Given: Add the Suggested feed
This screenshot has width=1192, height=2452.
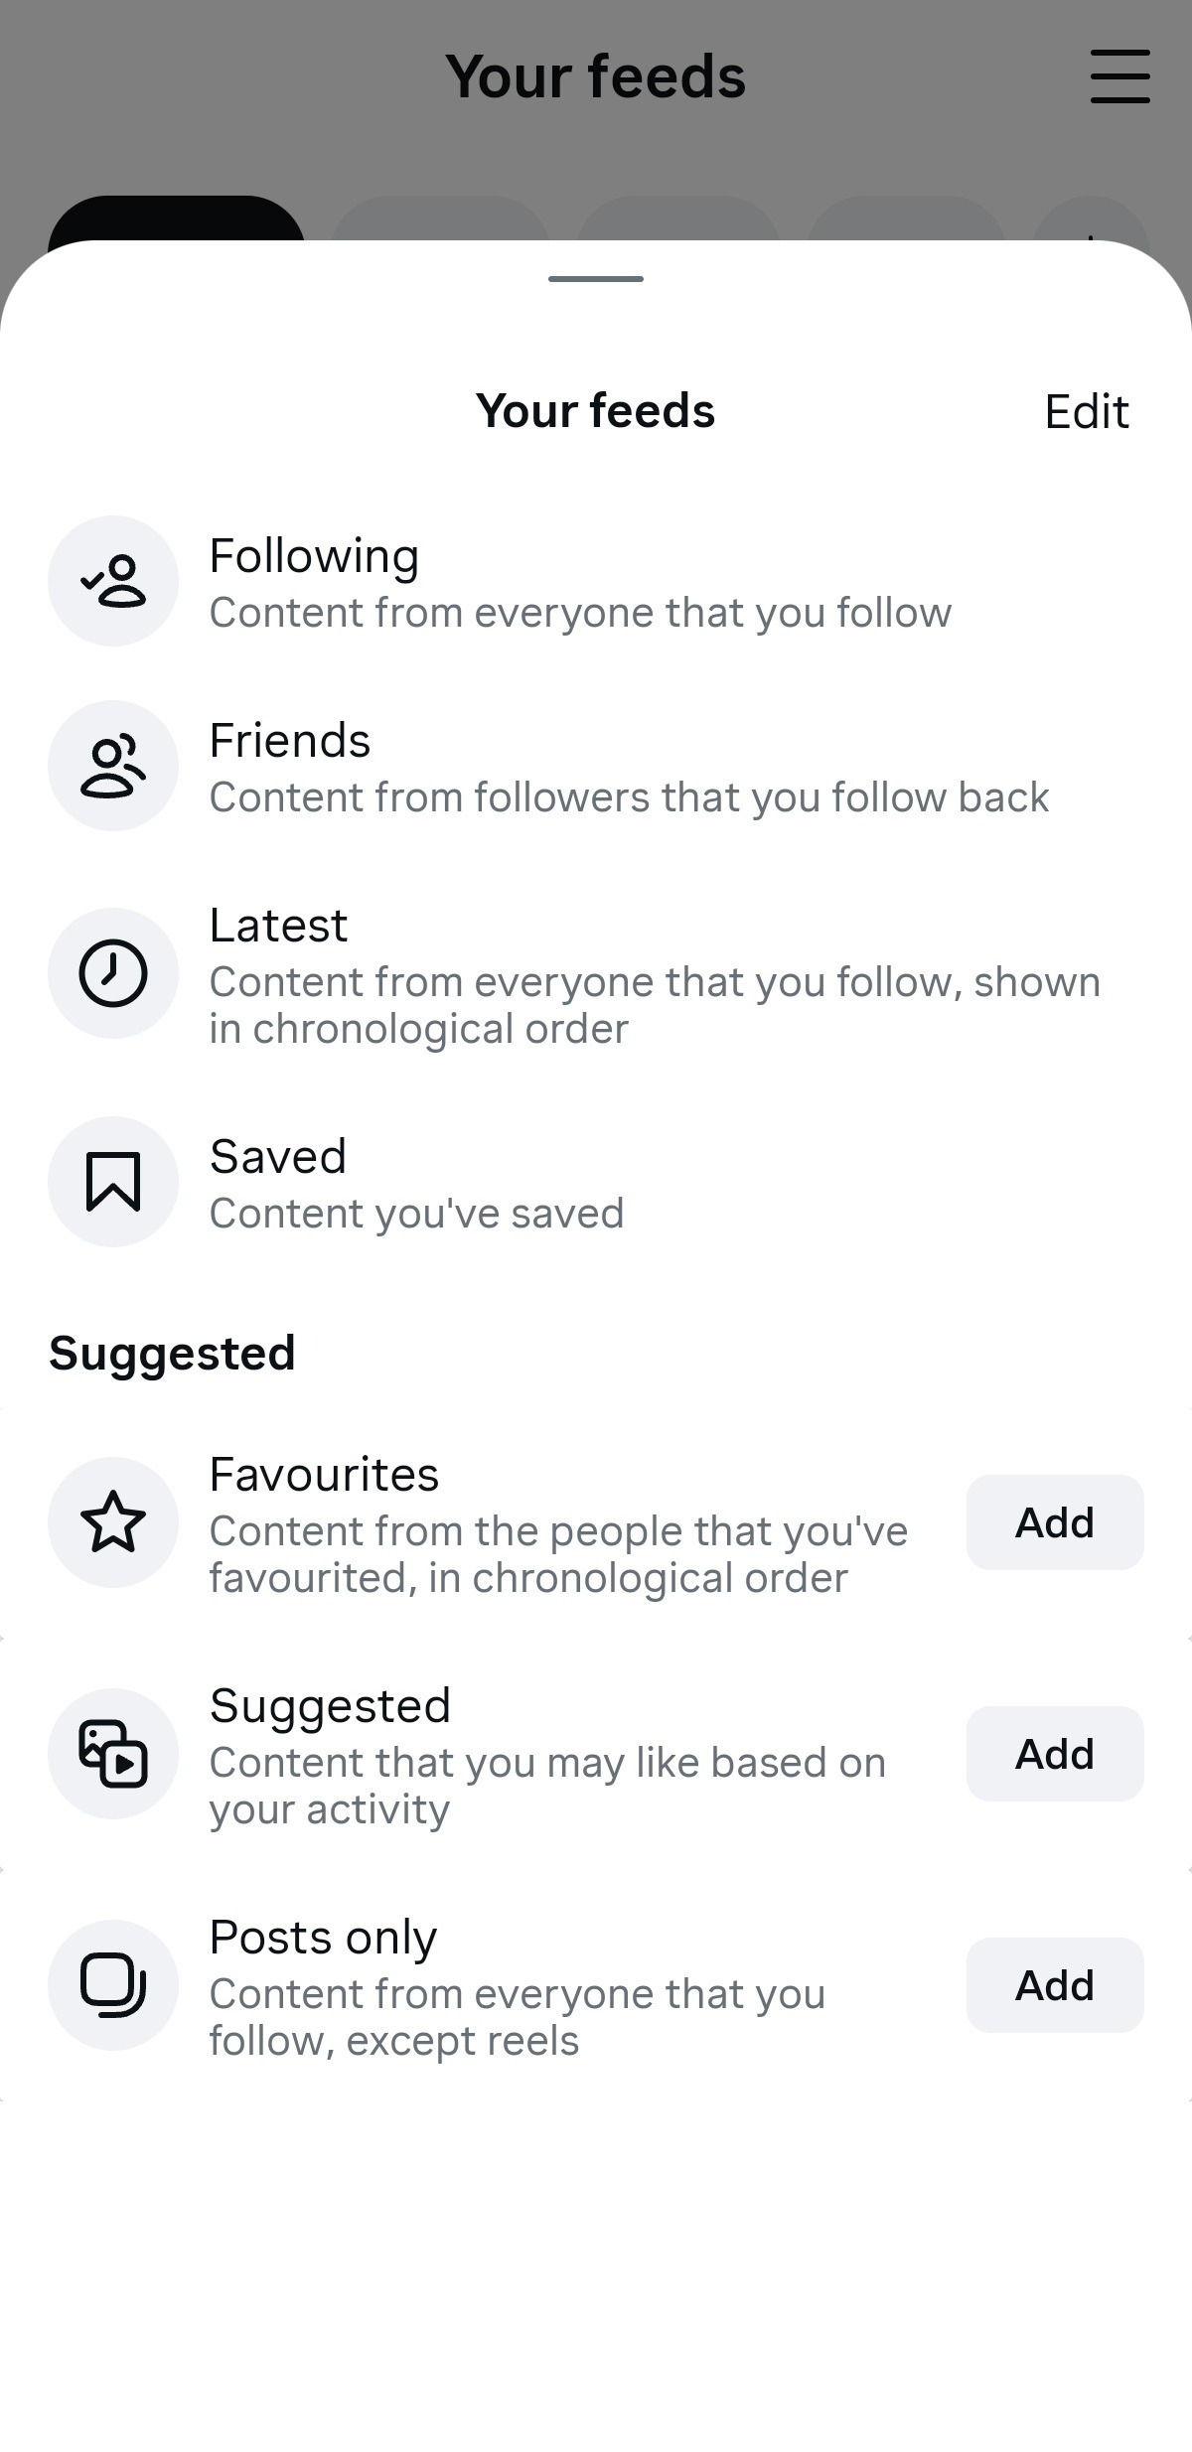Looking at the screenshot, I should (x=1054, y=1754).
